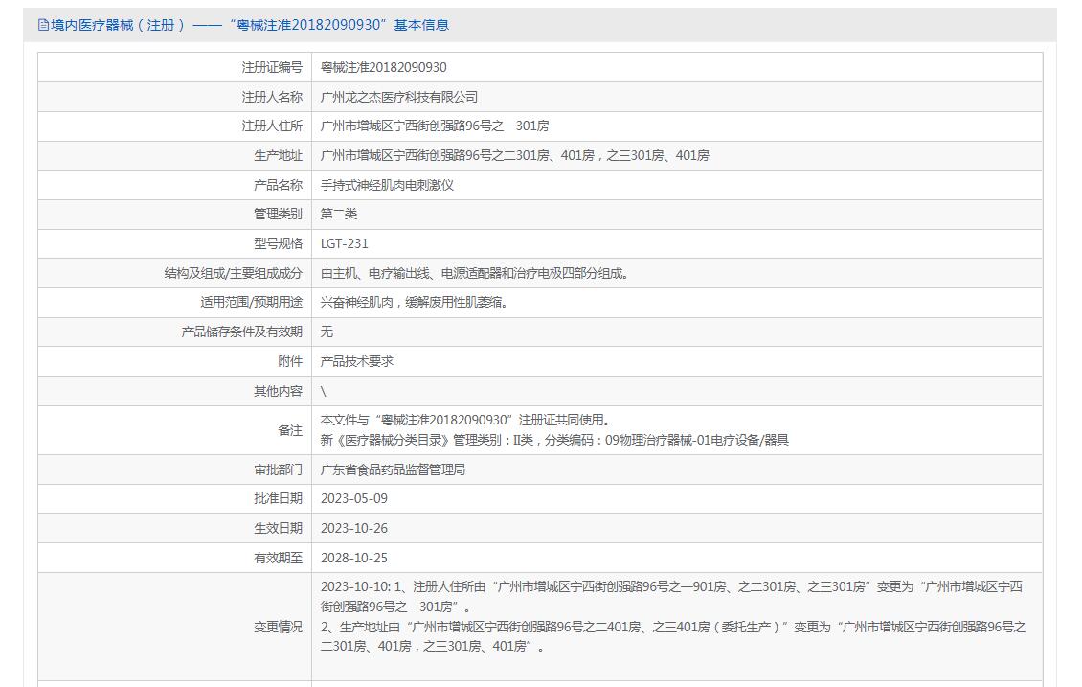
Task: Select change record line starting 2023-10-10
Action: click(671, 597)
